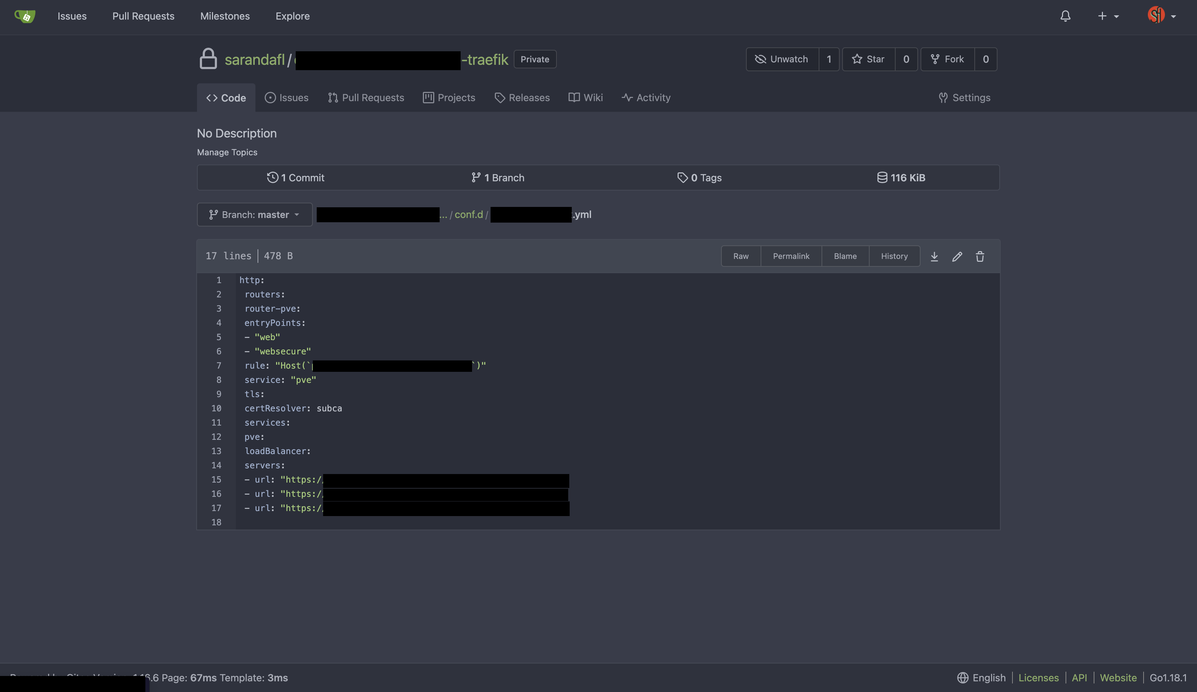Click the 116 KiB repository size
This screenshot has height=692, width=1197.
[901, 178]
